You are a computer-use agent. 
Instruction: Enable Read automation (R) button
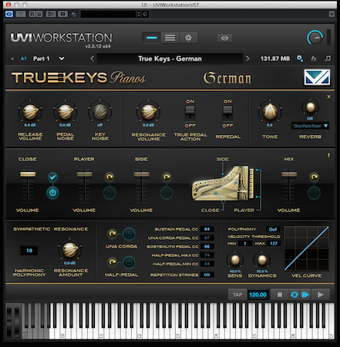tap(32, 14)
